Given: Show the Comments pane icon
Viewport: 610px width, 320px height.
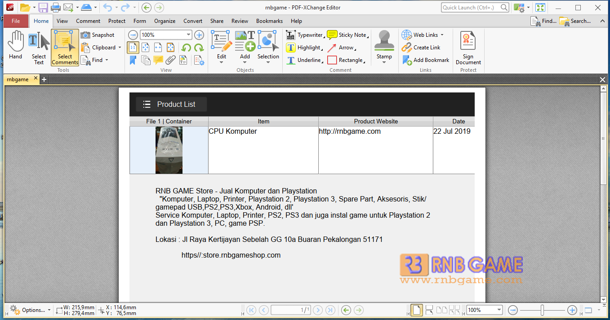Looking at the screenshot, I should click(x=158, y=60).
